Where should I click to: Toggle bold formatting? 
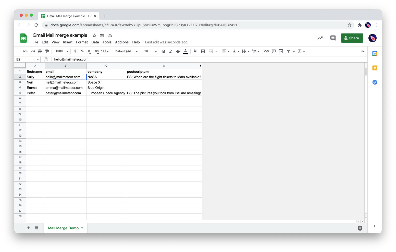(x=164, y=51)
